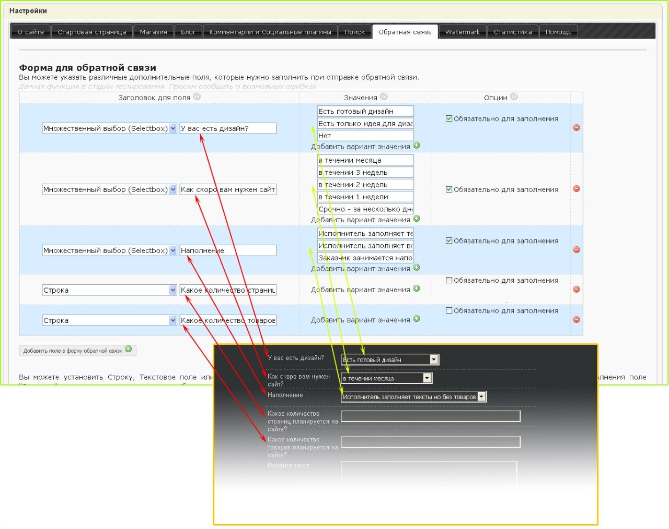
Task: Click the 'Нет' value input field
Action: 365,136
